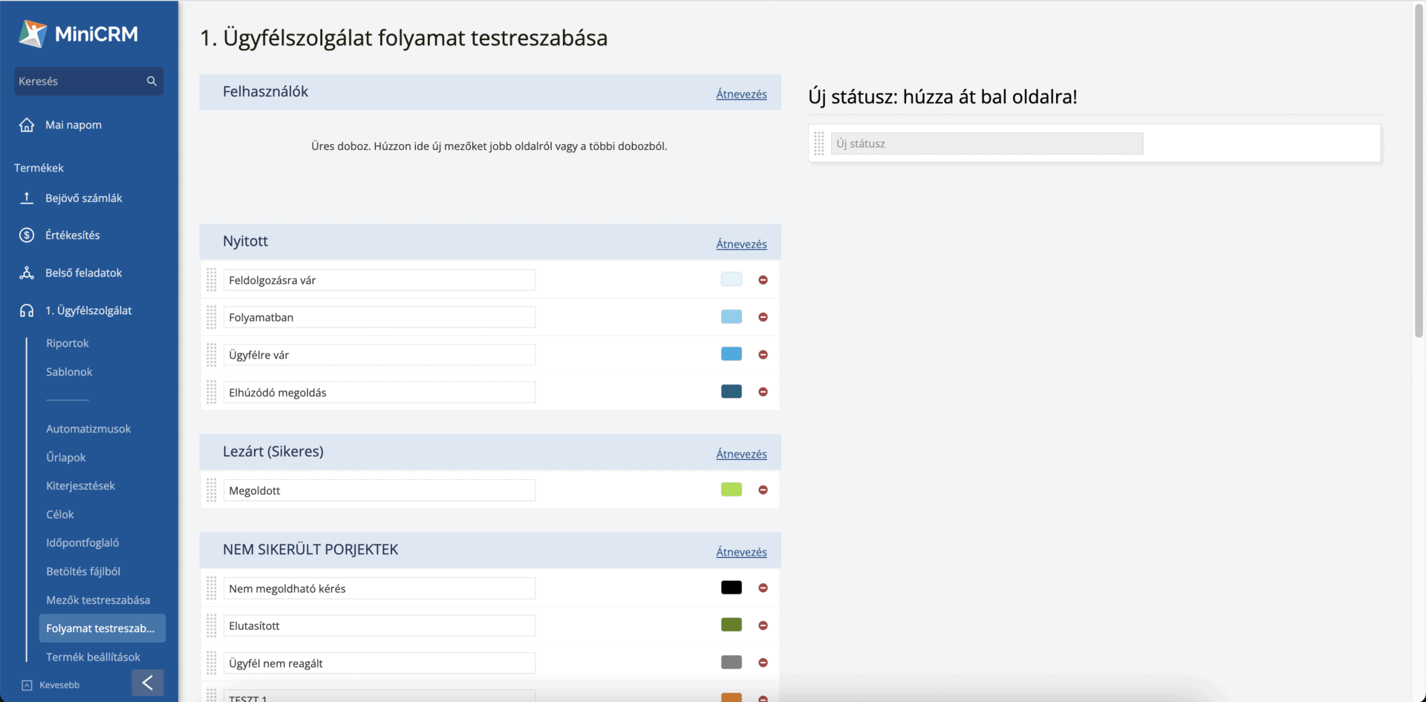
Task: Click the dollar icon beside Értékesítés
Action: [x=27, y=235]
